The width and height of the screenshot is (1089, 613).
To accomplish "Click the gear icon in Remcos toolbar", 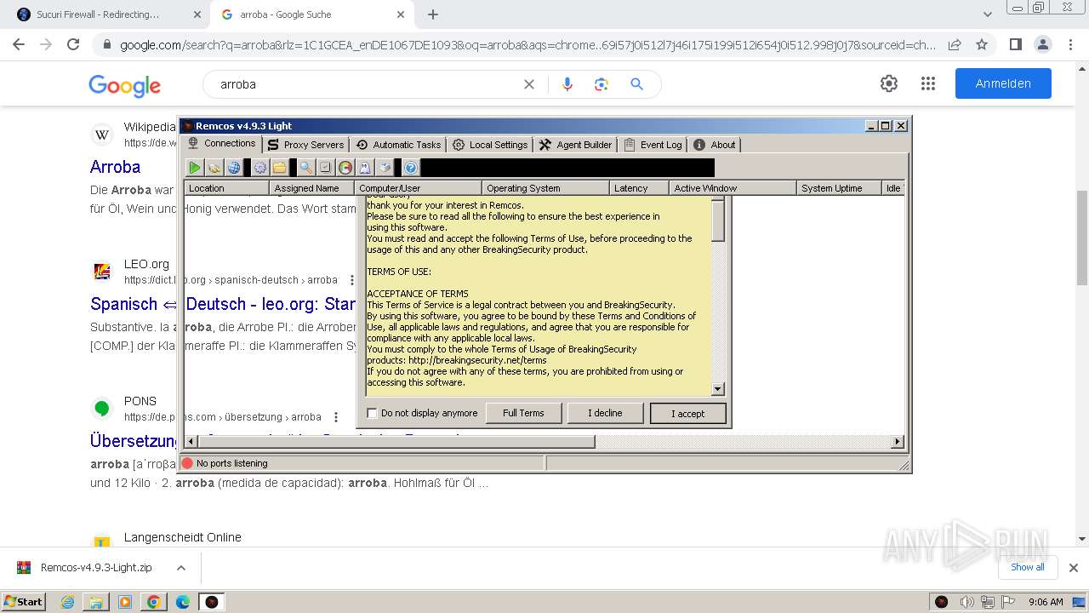I will point(260,168).
